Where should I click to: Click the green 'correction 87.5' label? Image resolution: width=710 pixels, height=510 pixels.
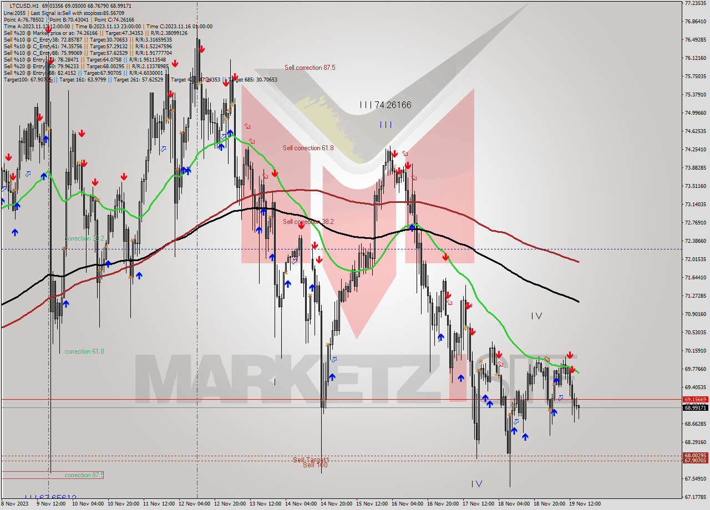[84, 475]
